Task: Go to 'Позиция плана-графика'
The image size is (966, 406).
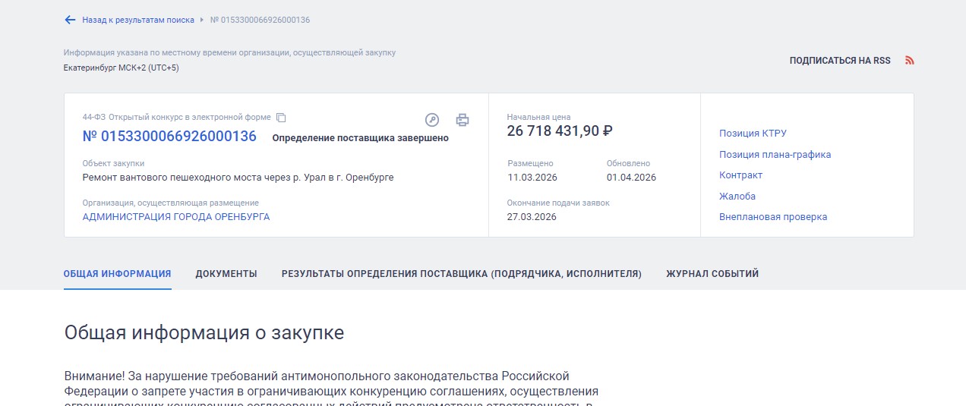Action: pos(775,155)
